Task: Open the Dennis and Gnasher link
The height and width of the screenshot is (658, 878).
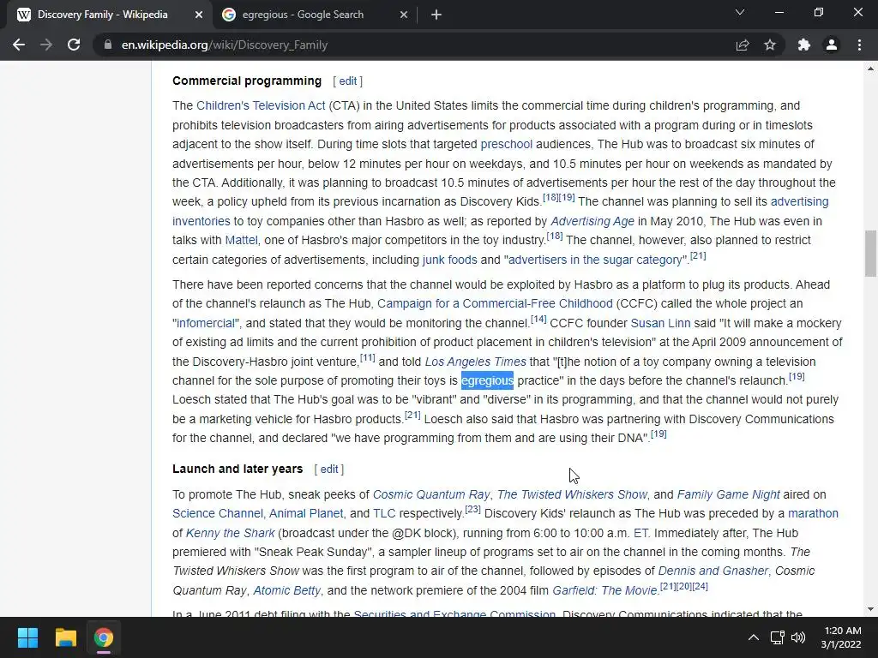Action: pos(713,571)
